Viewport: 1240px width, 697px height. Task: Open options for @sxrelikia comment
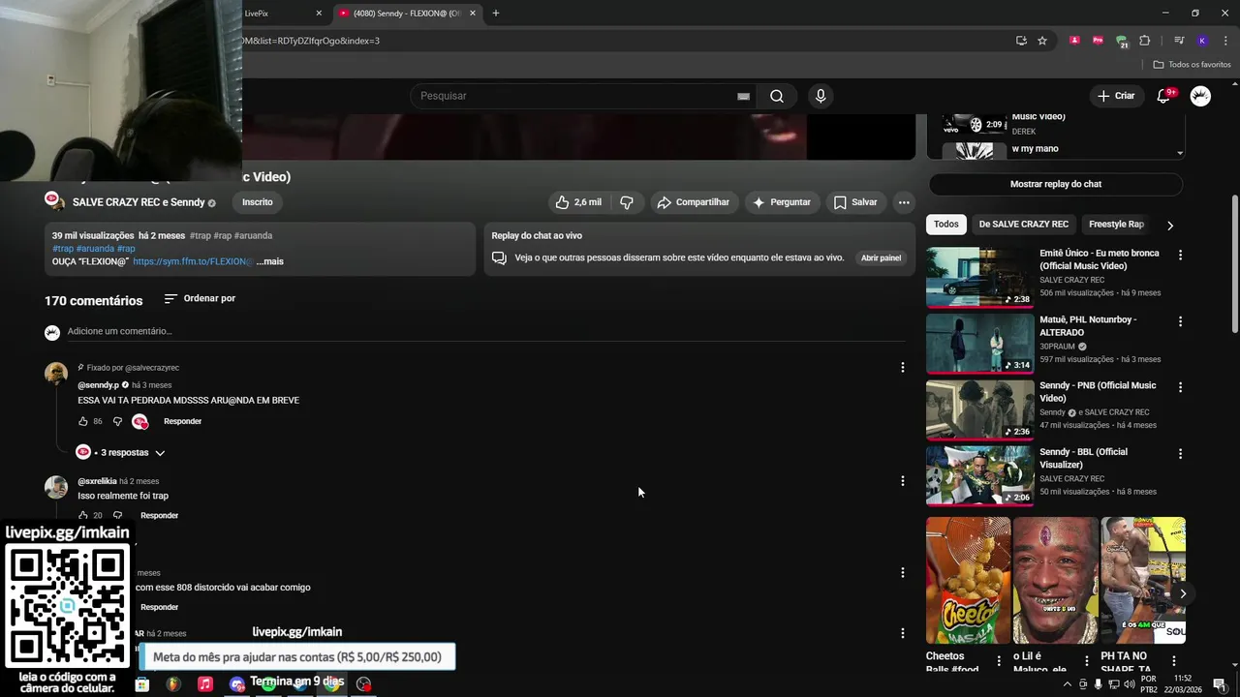902,481
